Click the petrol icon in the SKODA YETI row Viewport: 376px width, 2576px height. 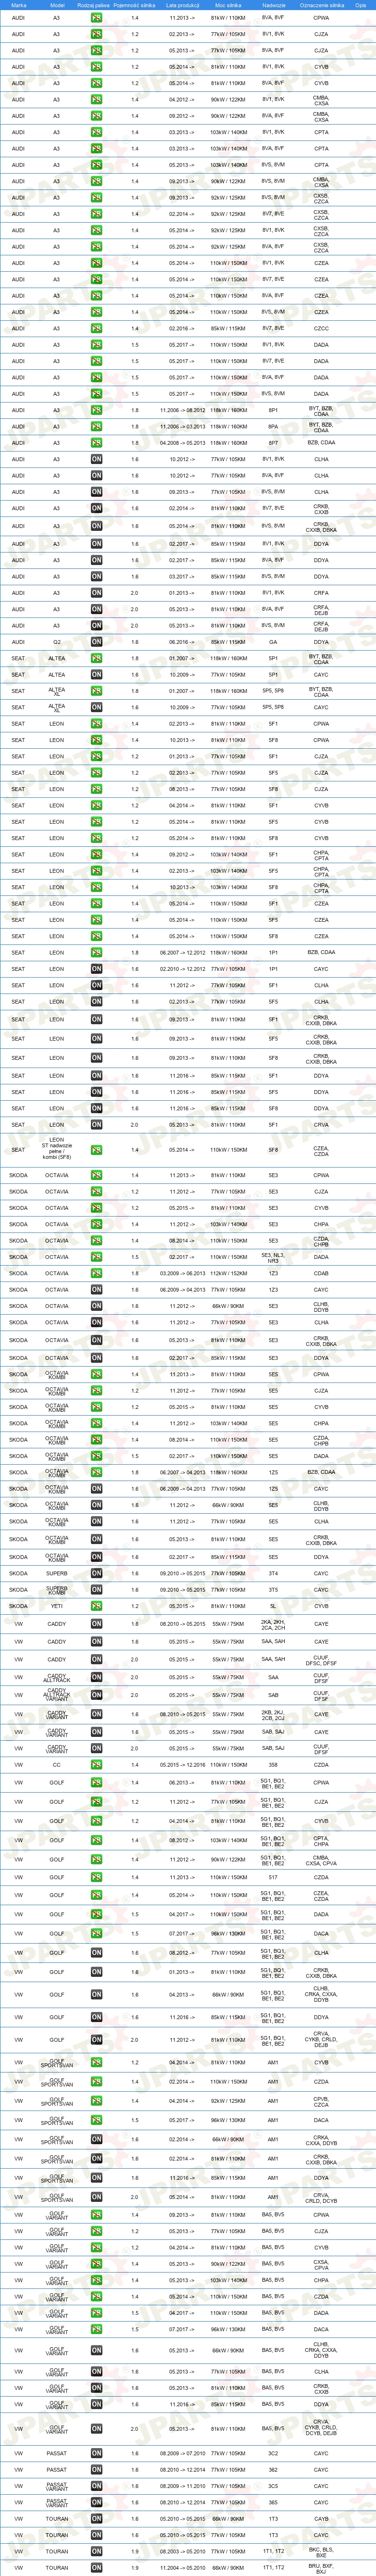[x=97, y=1607]
